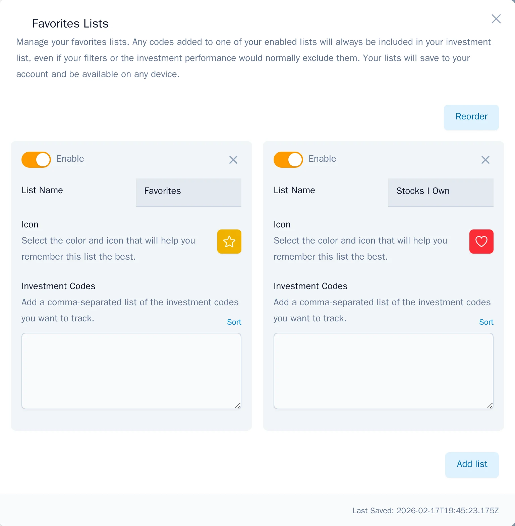Close the Favorites Lists dialog
The width and height of the screenshot is (515, 526).
coord(496,19)
